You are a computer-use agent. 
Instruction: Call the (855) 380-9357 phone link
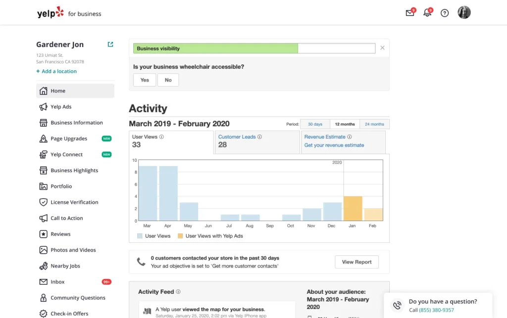pos(436,310)
